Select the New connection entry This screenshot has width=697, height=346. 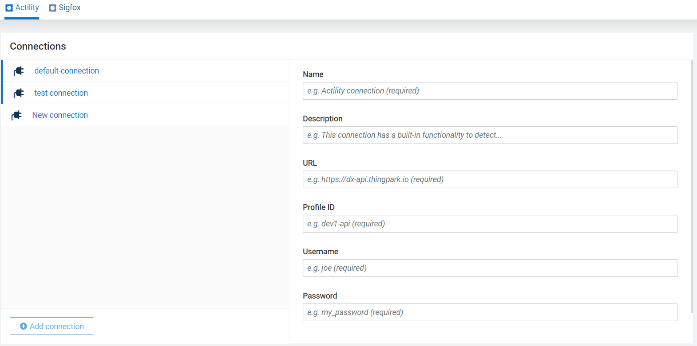(x=60, y=115)
